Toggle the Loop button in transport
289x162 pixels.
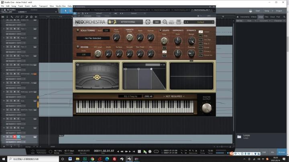[x=156, y=152]
